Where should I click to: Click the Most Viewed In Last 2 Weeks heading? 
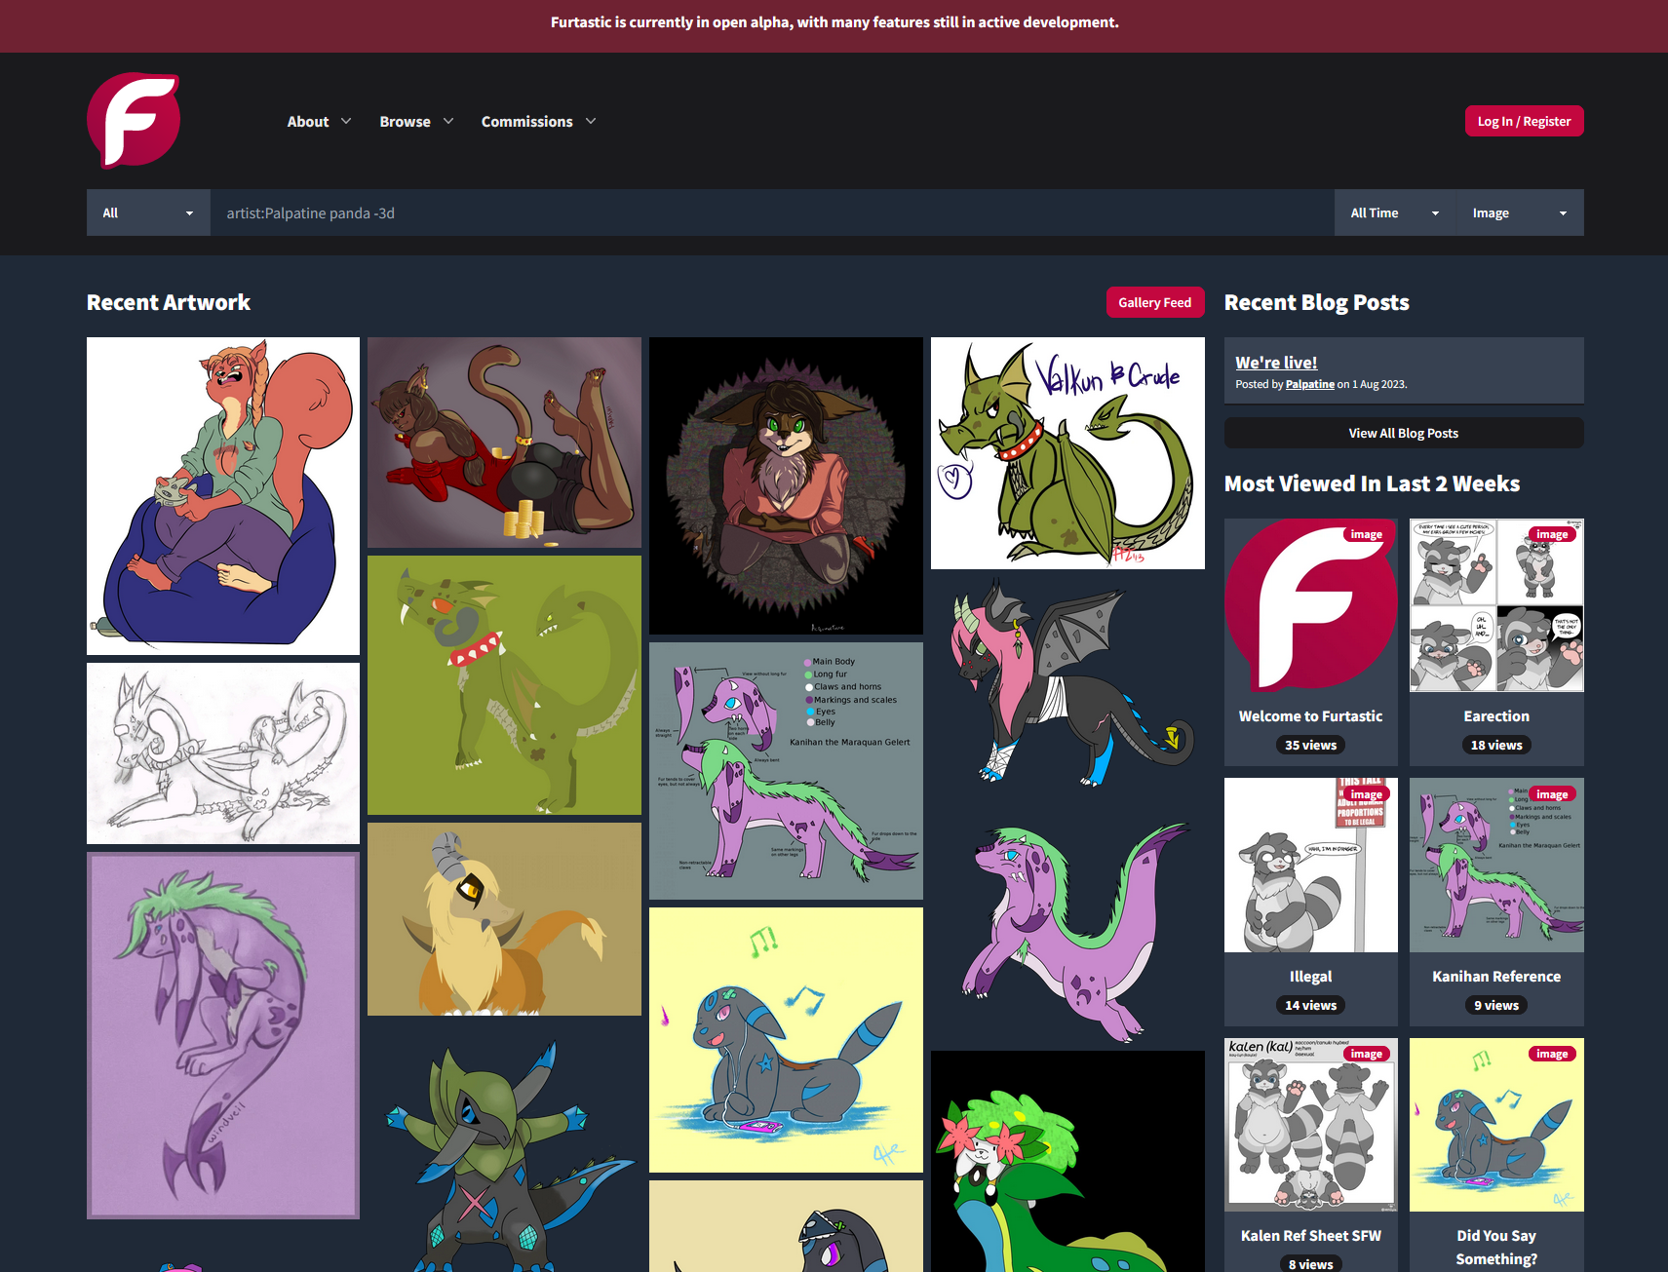pyautogui.click(x=1373, y=483)
